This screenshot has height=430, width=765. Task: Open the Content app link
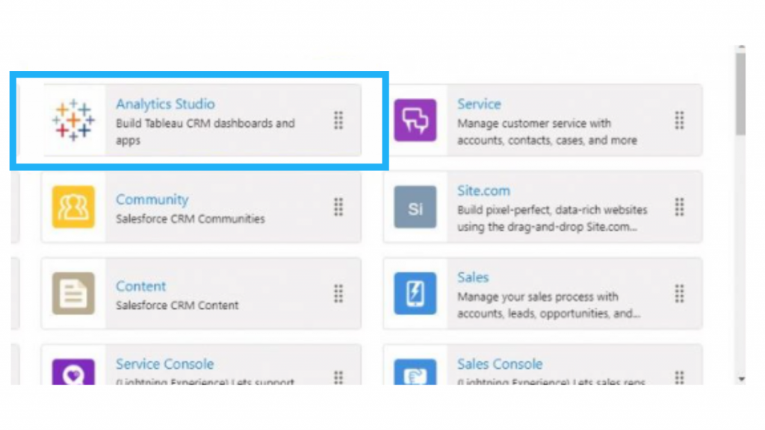tap(140, 286)
